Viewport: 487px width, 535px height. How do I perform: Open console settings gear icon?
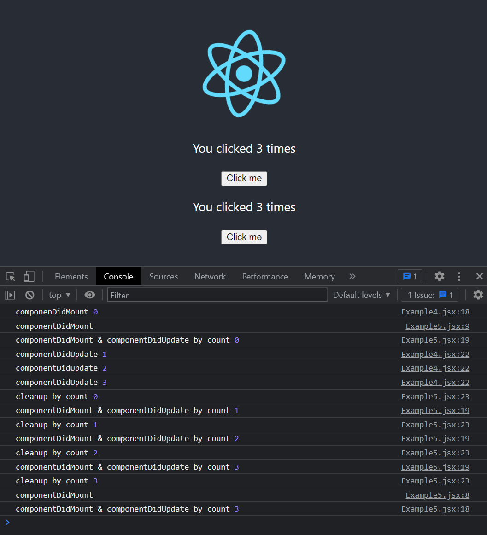(478, 295)
